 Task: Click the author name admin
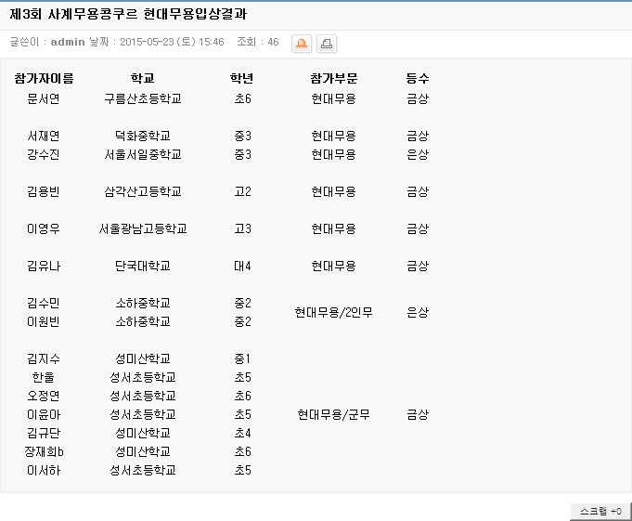click(68, 42)
